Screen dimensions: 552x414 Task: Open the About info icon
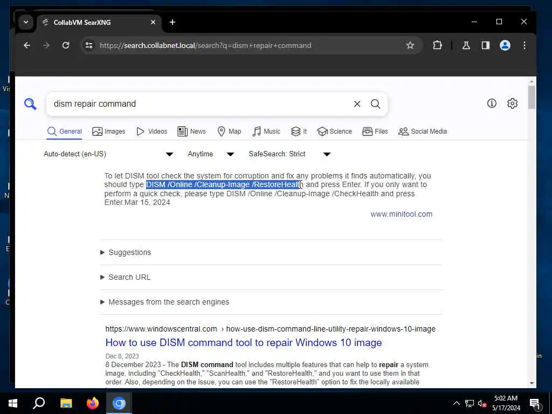coord(492,103)
